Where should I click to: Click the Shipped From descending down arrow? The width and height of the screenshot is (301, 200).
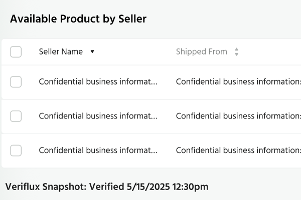click(237, 54)
